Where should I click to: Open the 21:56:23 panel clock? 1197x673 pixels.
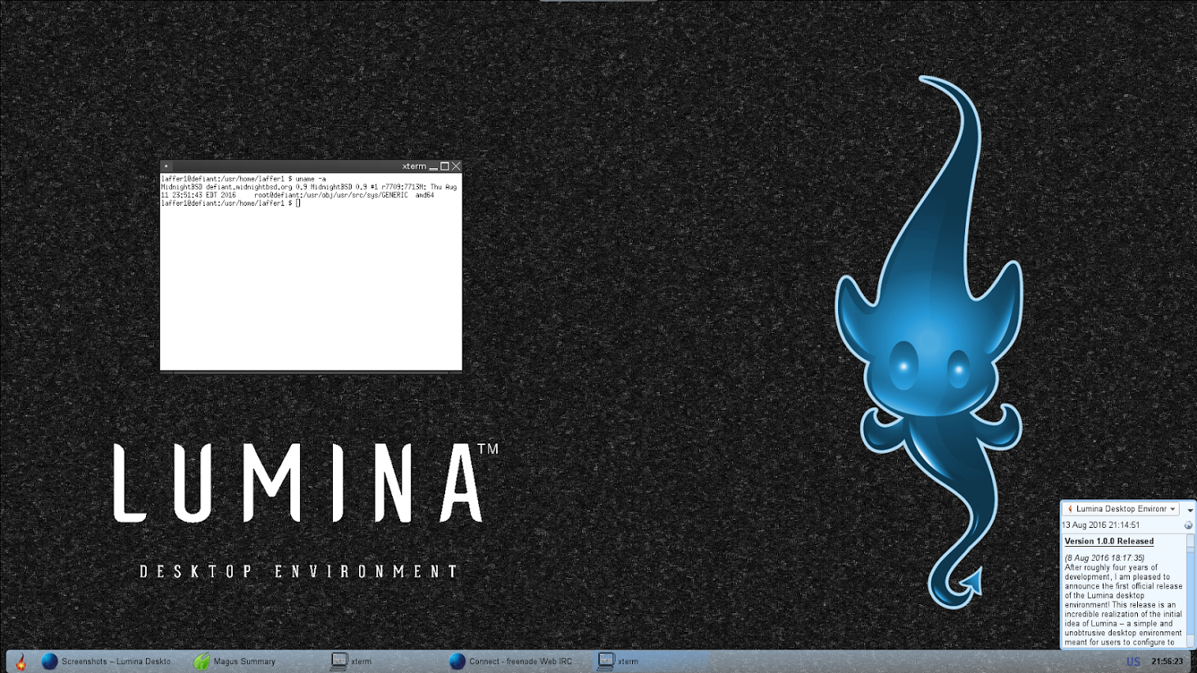click(x=1167, y=662)
